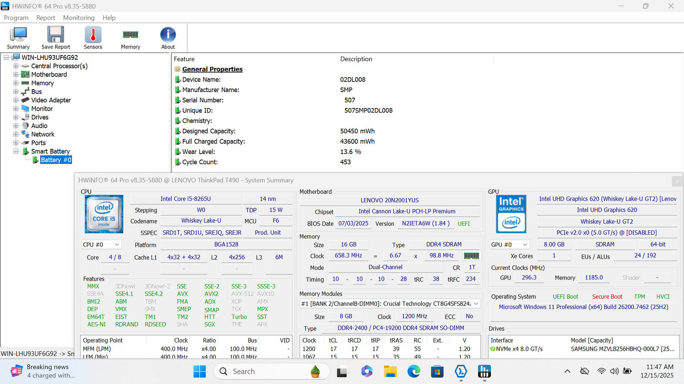
Task: Select the Motherboard tree item
Action: click(x=49, y=75)
